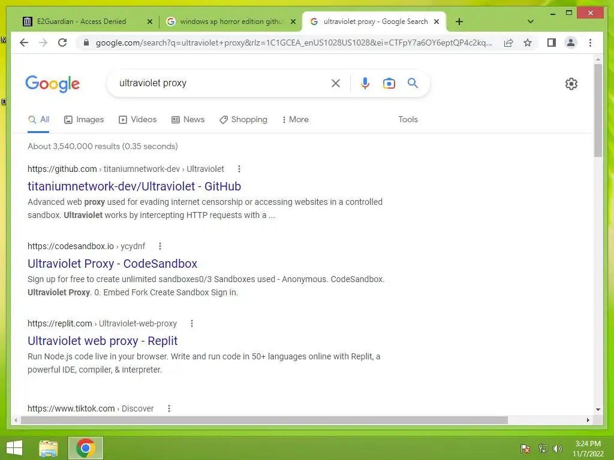Switch to windows xp horror edition tab
The height and width of the screenshot is (460, 614).
(231, 22)
